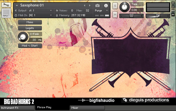176x111 pixels.
Task: Toggle the Mod -> Start button
Action: click(30, 46)
